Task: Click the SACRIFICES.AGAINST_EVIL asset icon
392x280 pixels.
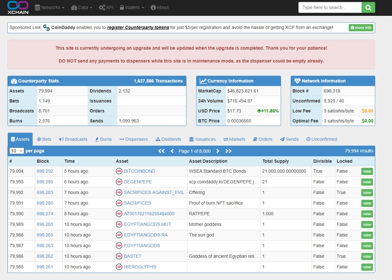Action: 119,192
